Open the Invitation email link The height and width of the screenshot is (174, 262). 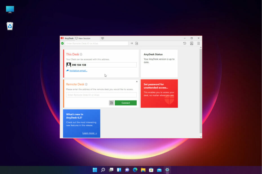click(78, 71)
